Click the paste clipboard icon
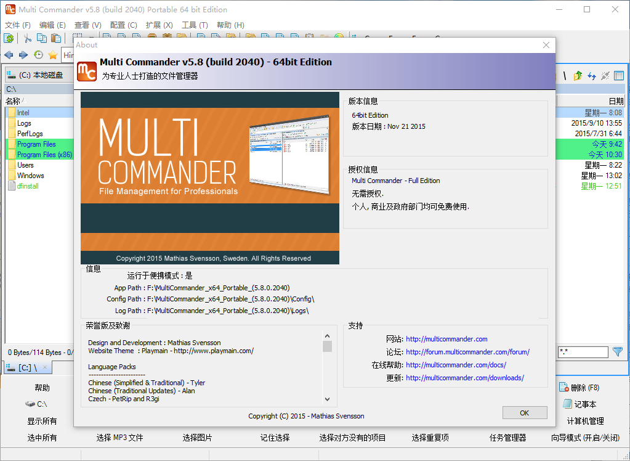This screenshot has height=461, width=630. 55,38
